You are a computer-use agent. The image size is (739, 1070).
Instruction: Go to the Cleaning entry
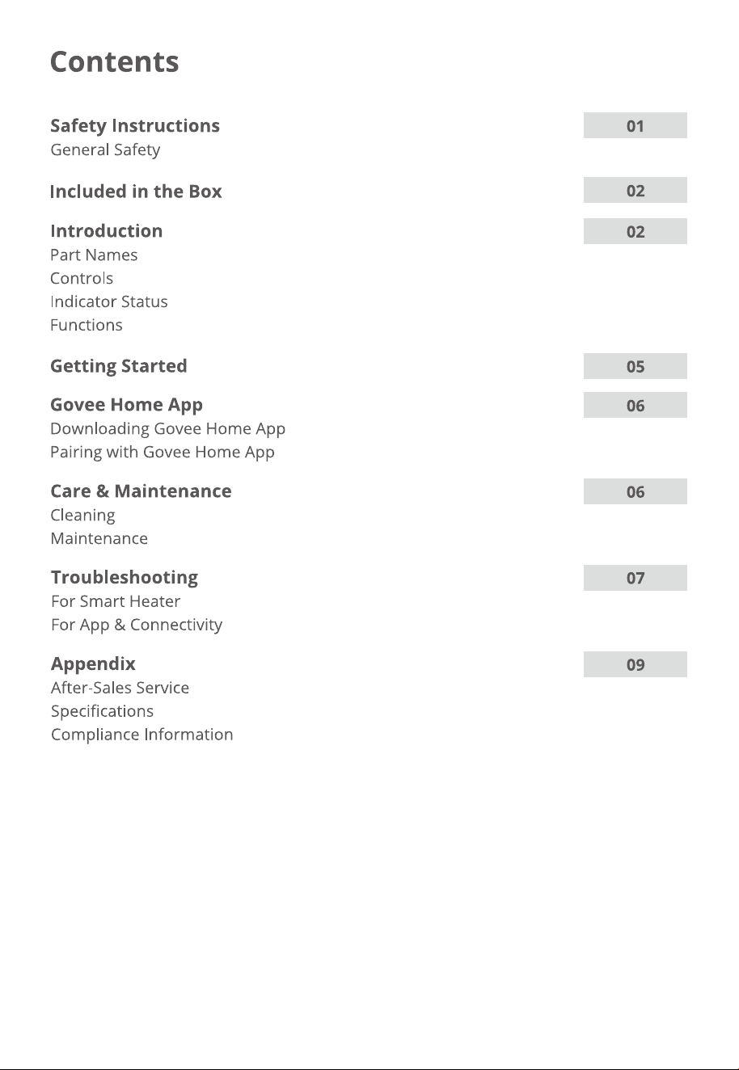tap(82, 515)
